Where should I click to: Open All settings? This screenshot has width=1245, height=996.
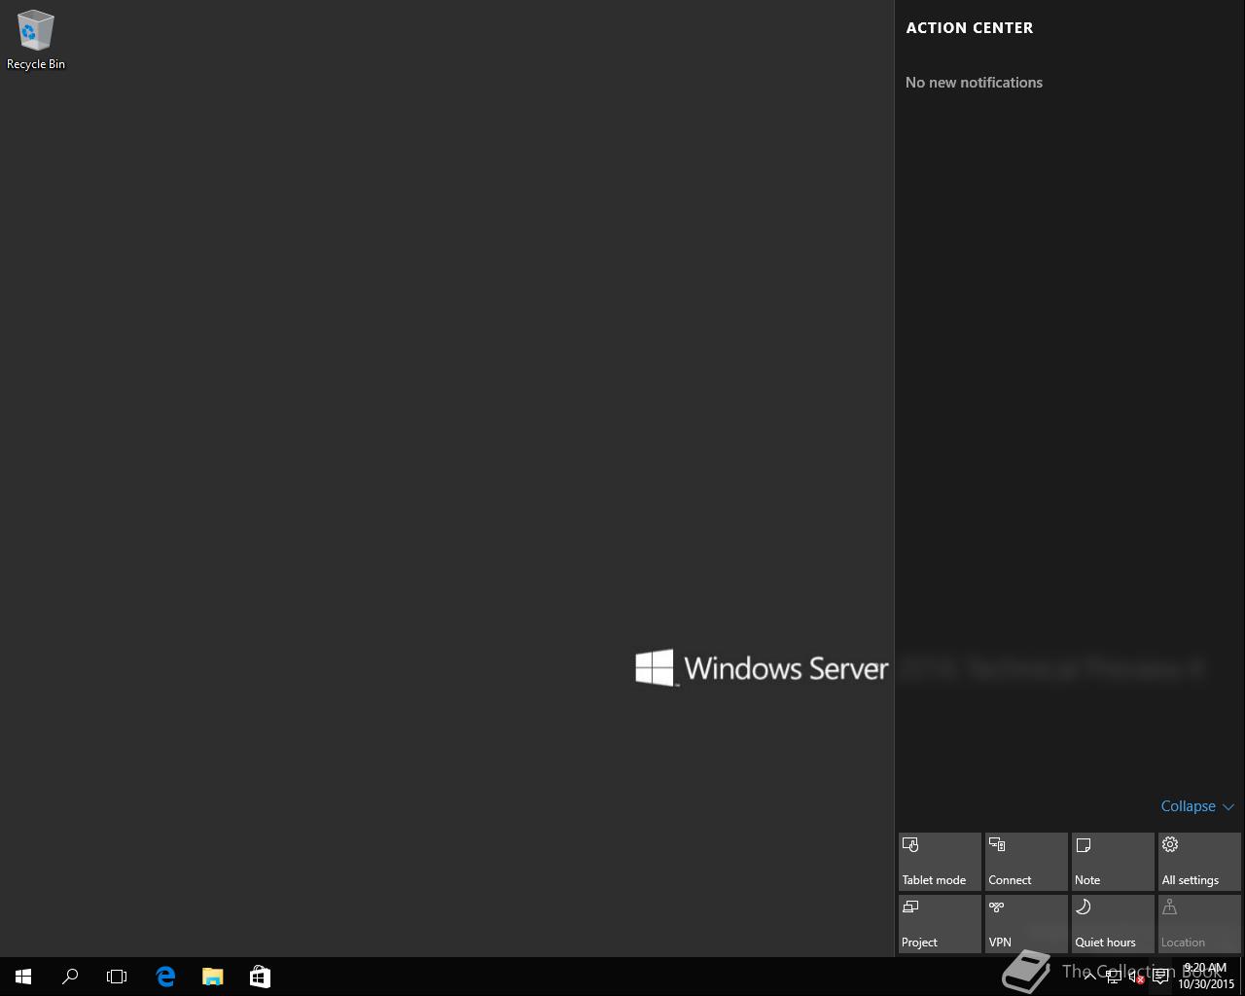pyautogui.click(x=1199, y=862)
